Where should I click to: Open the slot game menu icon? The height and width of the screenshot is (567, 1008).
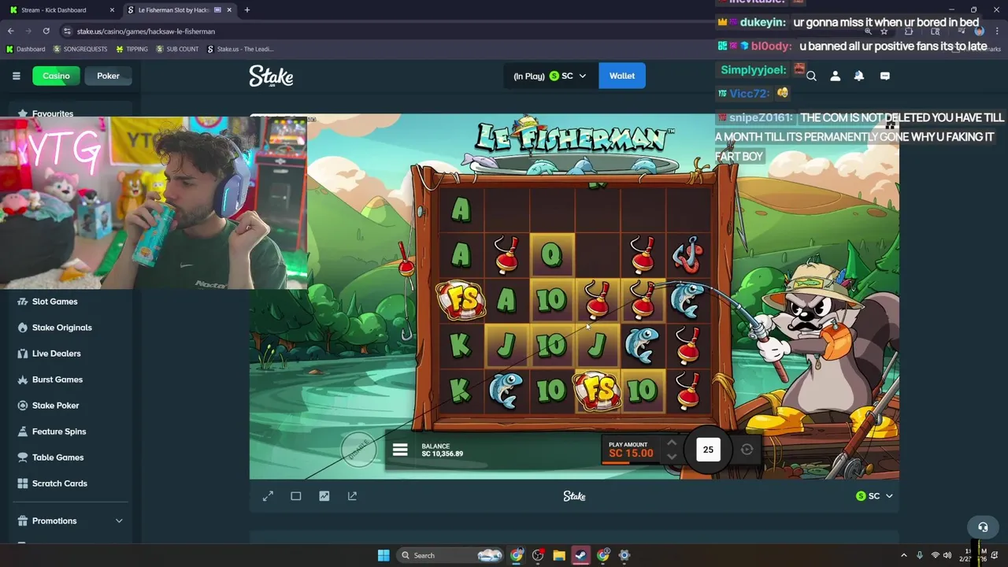(400, 450)
